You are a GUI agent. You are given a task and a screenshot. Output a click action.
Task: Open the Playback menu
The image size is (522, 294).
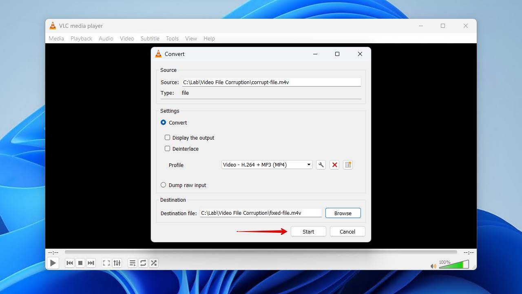coord(81,38)
